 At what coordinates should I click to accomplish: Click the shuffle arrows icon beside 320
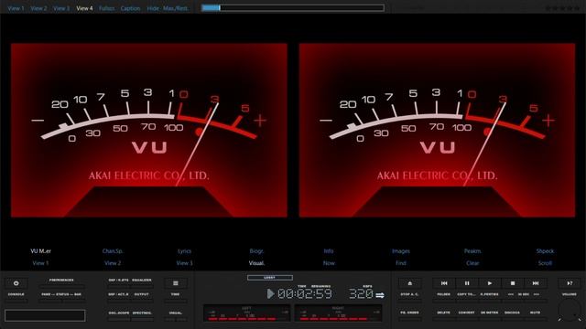click(x=380, y=295)
